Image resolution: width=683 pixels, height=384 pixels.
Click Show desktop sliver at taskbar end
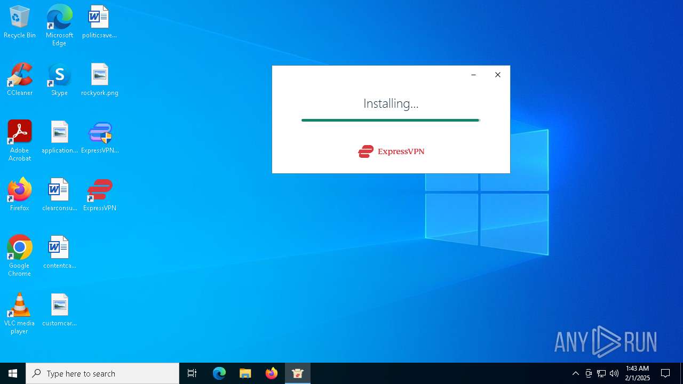click(x=681, y=373)
